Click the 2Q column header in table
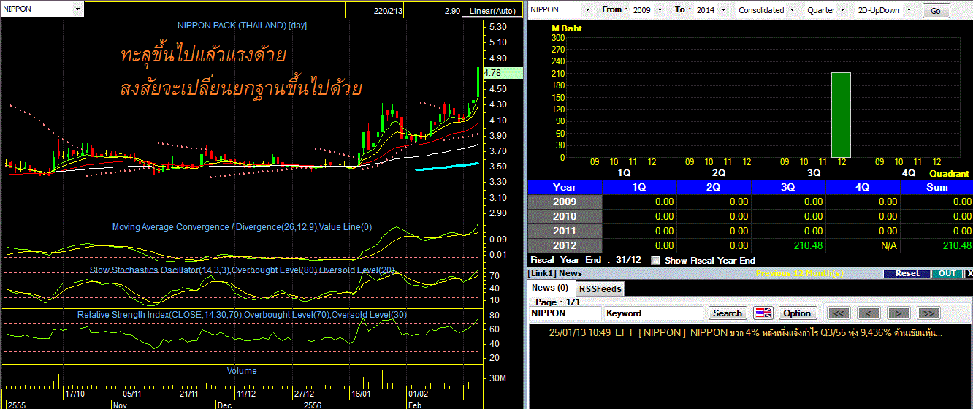Screen dimensions: 973x409 [714, 187]
